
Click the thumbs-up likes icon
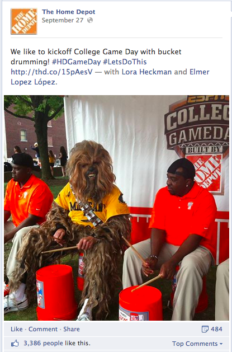(x=15, y=343)
